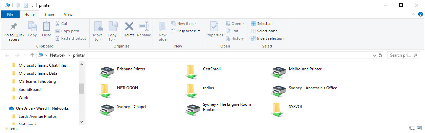Screen dimensions: 425x133
Task: Click the Copy path command
Action: 67,31
